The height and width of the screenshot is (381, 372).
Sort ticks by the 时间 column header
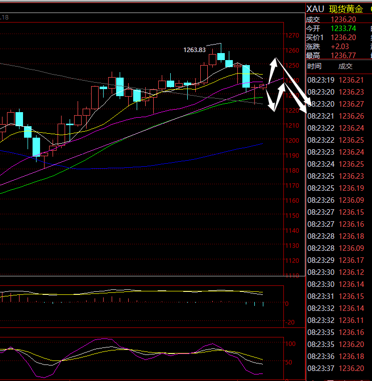coord(314,67)
